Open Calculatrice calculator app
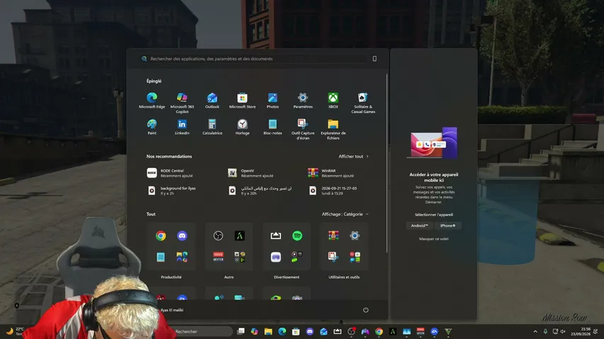604x339 pixels. (x=212, y=127)
